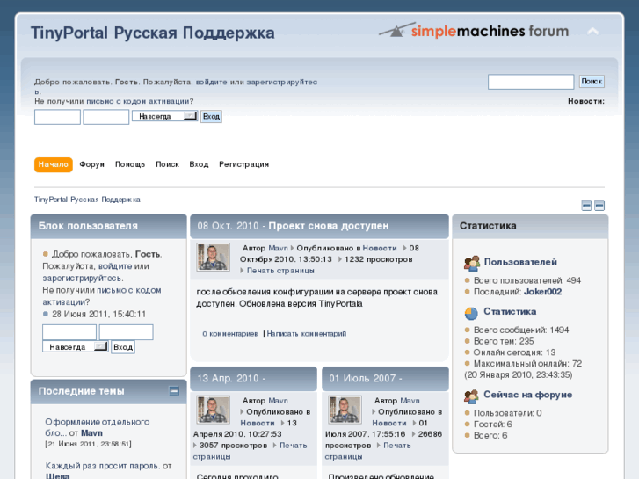Click the Поиск search button

592,82
